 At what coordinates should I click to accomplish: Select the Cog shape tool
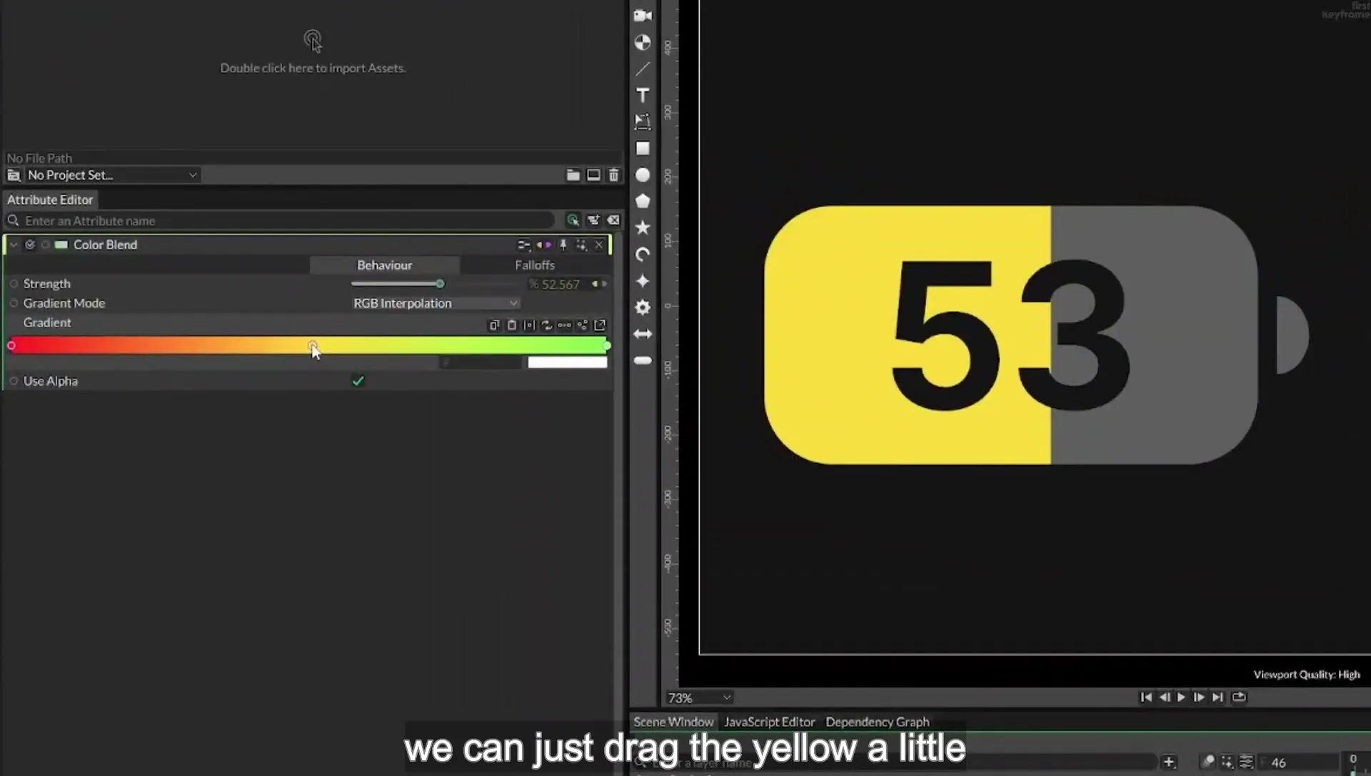643,307
